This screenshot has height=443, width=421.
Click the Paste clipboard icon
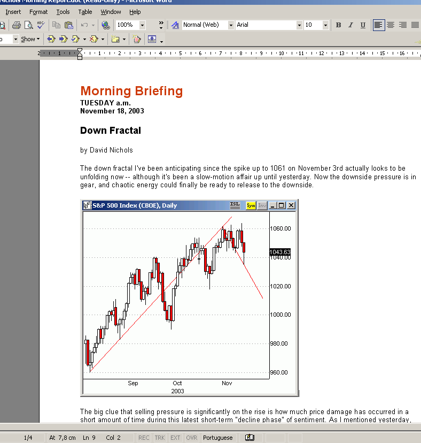tap(68, 25)
